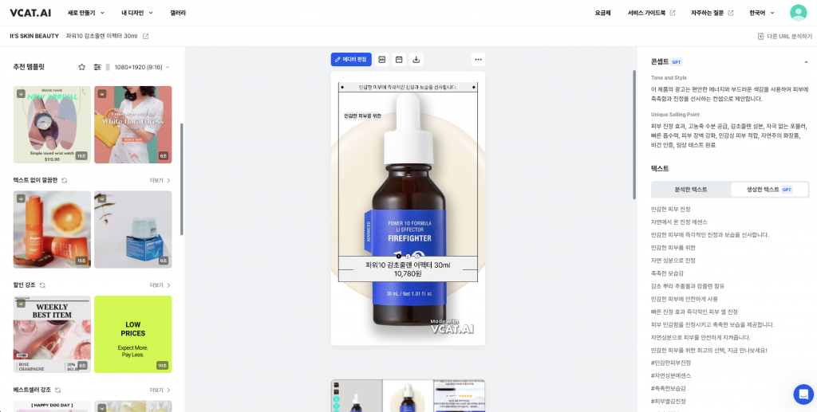The image size is (817, 412).
Task: Expand 더보기 for 텍스트 없이 깔끔한
Action: (160, 181)
